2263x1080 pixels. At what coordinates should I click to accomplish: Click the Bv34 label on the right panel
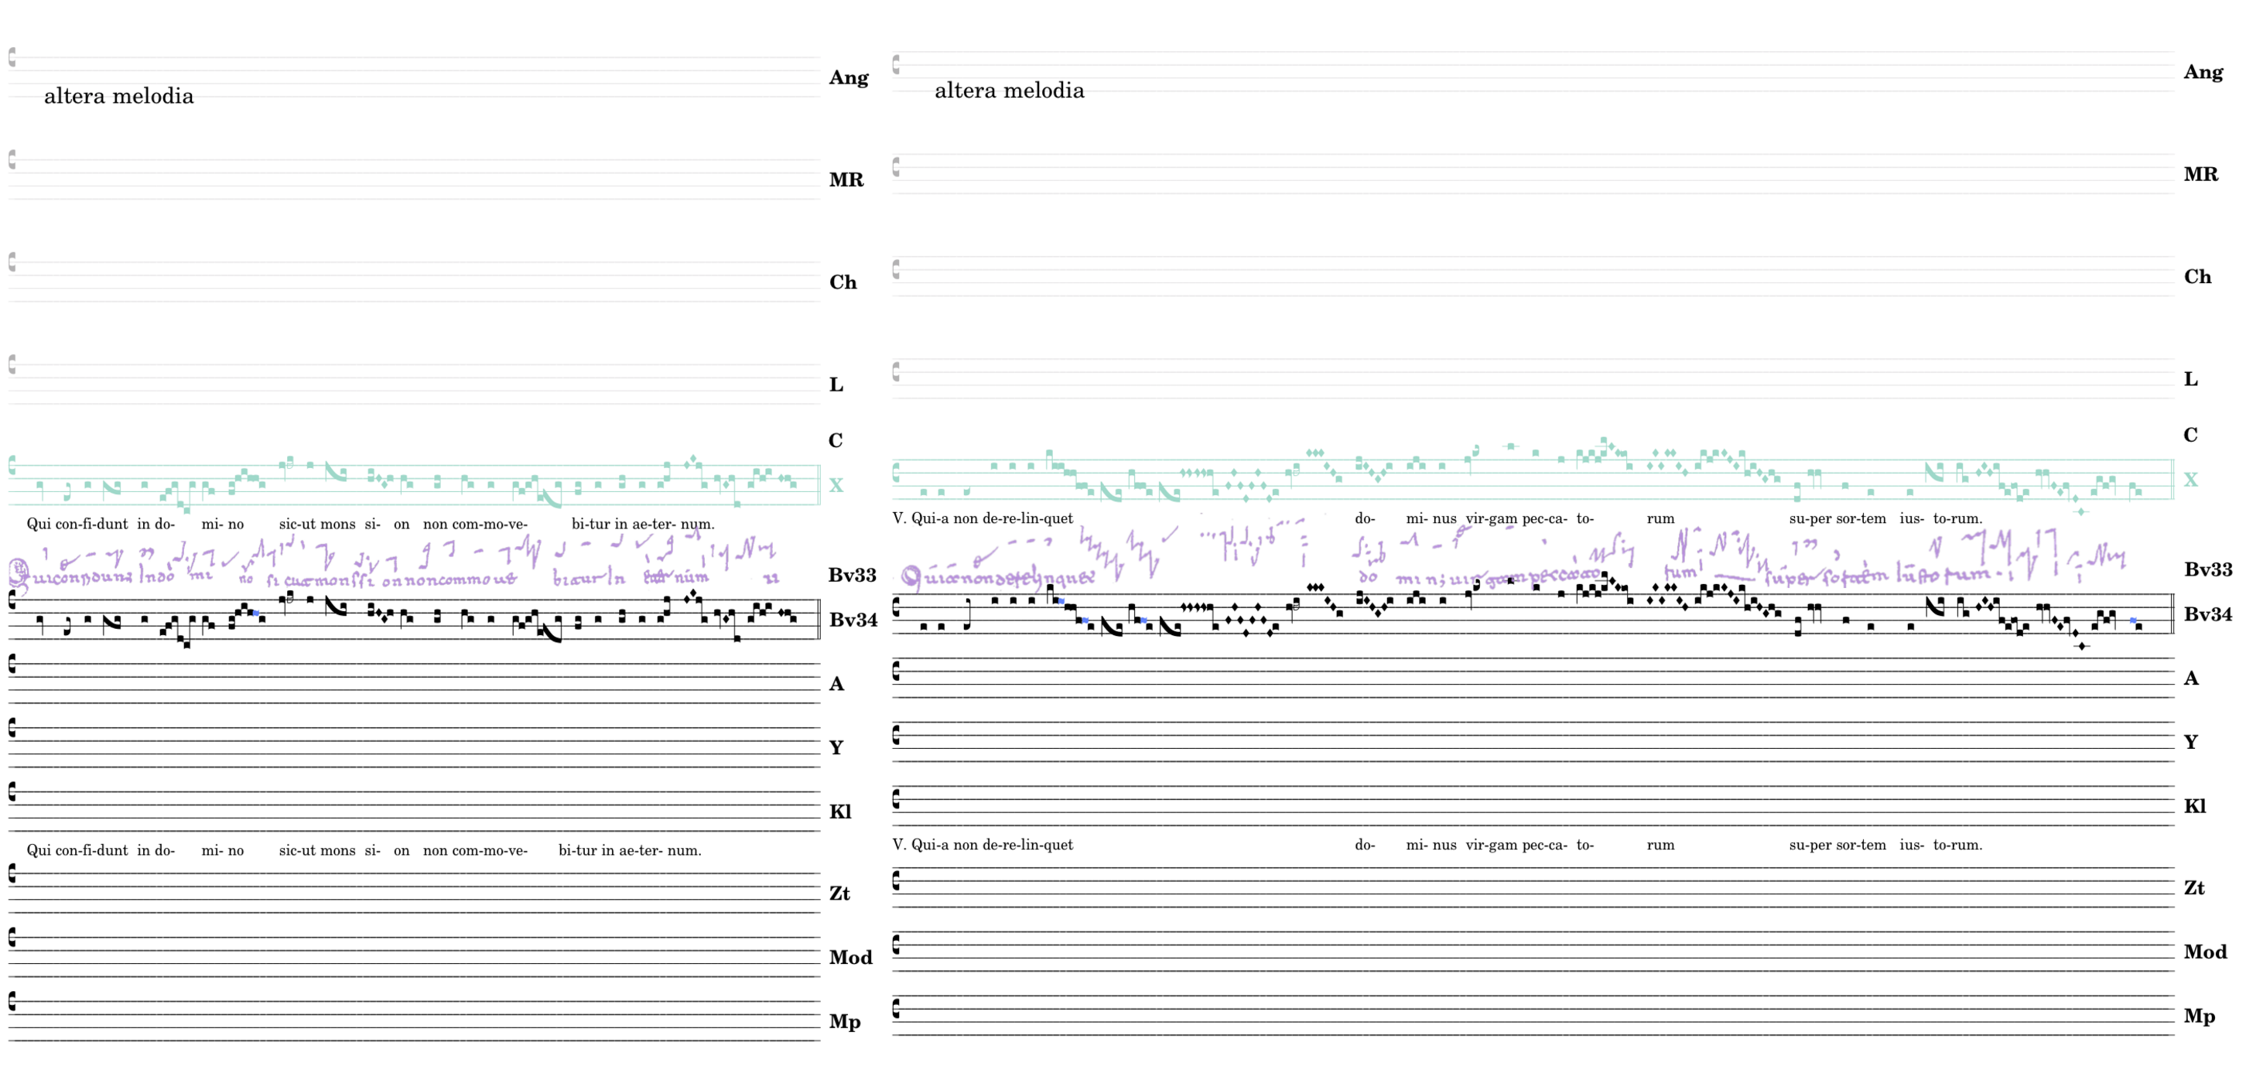click(x=2207, y=614)
